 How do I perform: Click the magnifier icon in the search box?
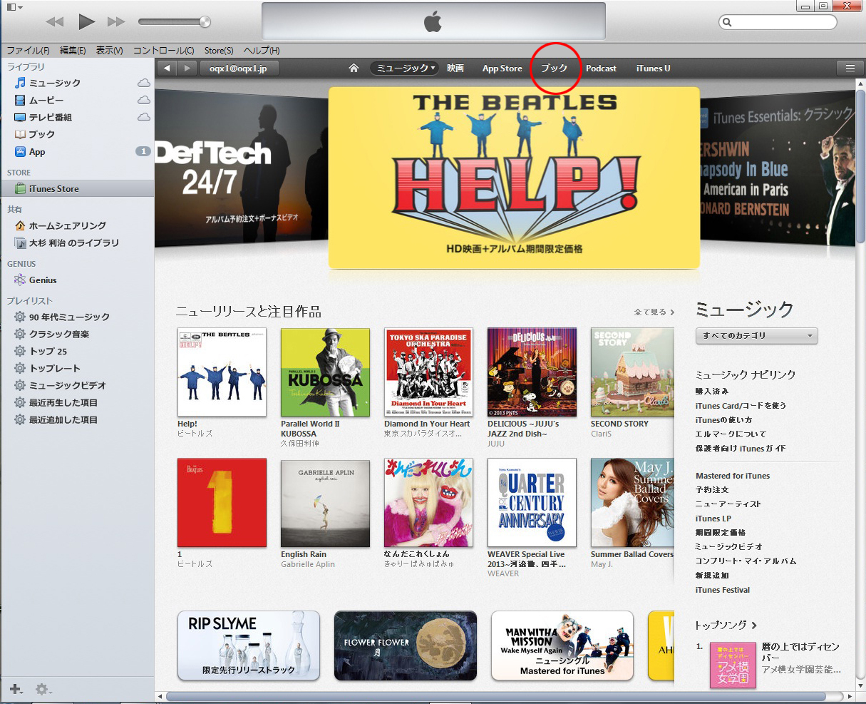tap(727, 22)
